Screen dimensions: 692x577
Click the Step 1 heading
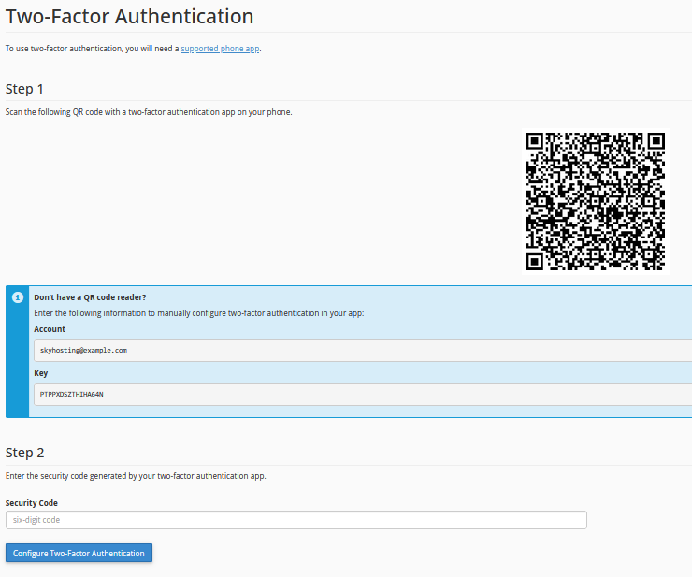25,89
